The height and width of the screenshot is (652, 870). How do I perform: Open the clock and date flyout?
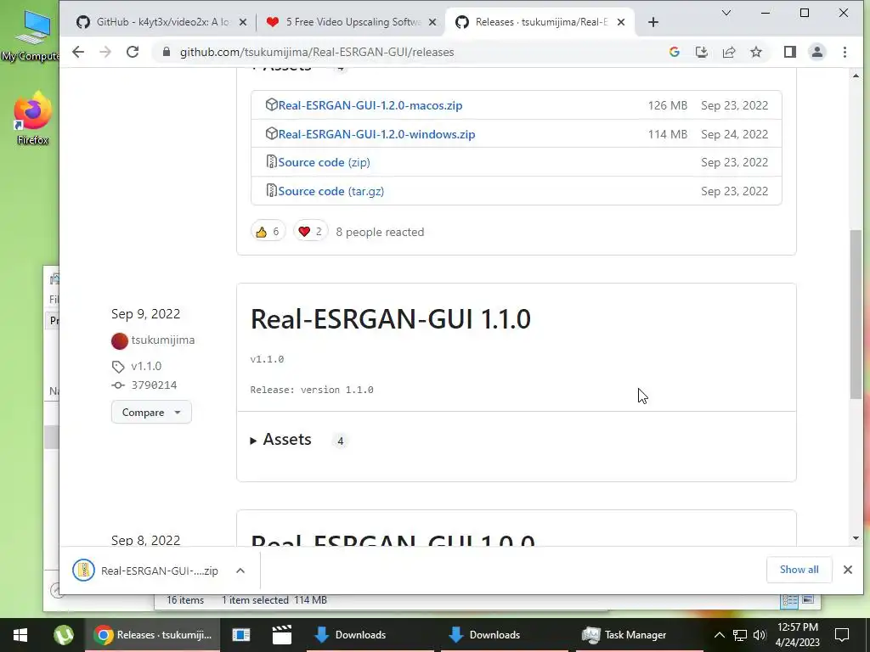tap(797, 635)
